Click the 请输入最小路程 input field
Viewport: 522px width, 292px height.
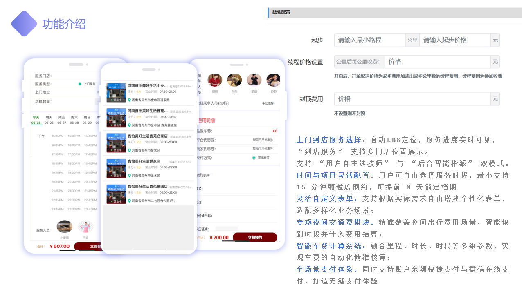(x=369, y=40)
